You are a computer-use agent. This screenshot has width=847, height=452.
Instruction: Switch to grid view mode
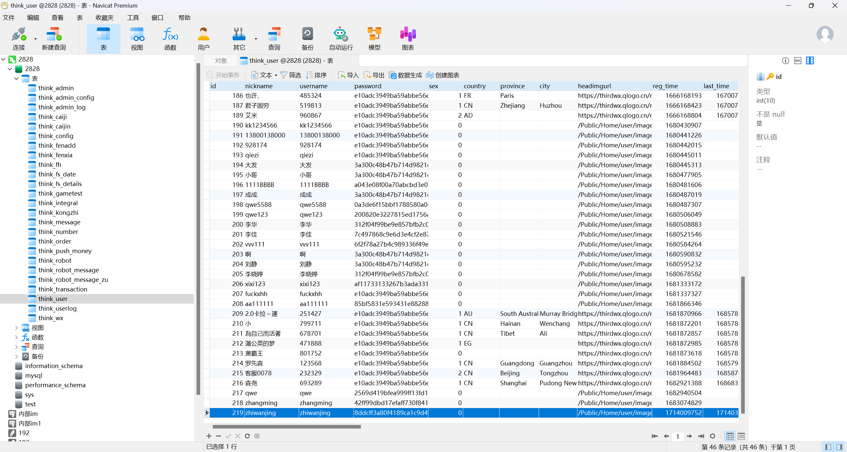[x=730, y=436]
